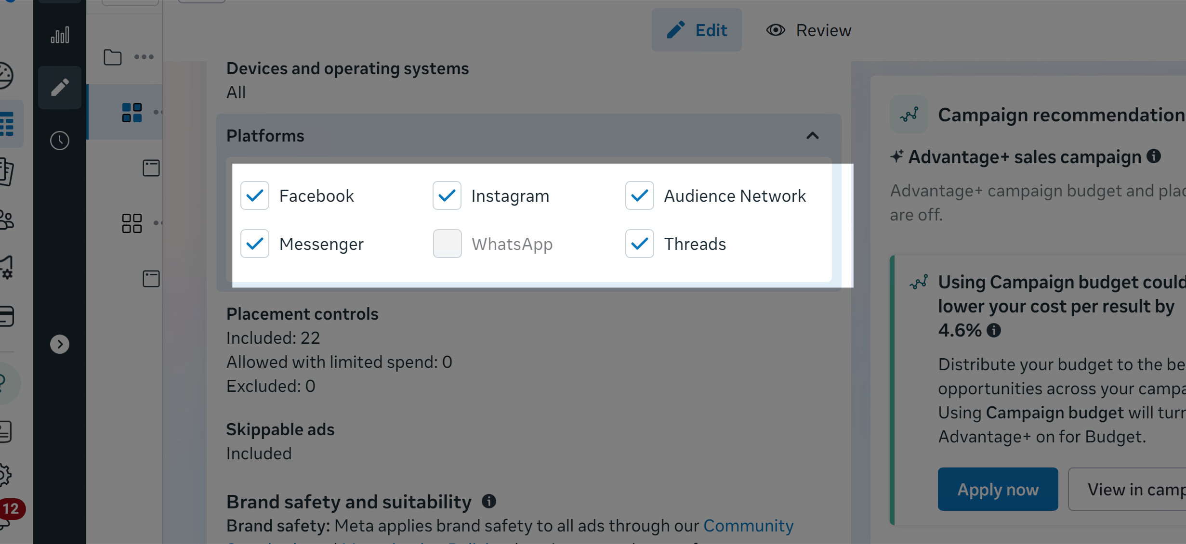The height and width of the screenshot is (544, 1186).
Task: Click Allowed with limited spend: 0 text
Action: tap(339, 362)
